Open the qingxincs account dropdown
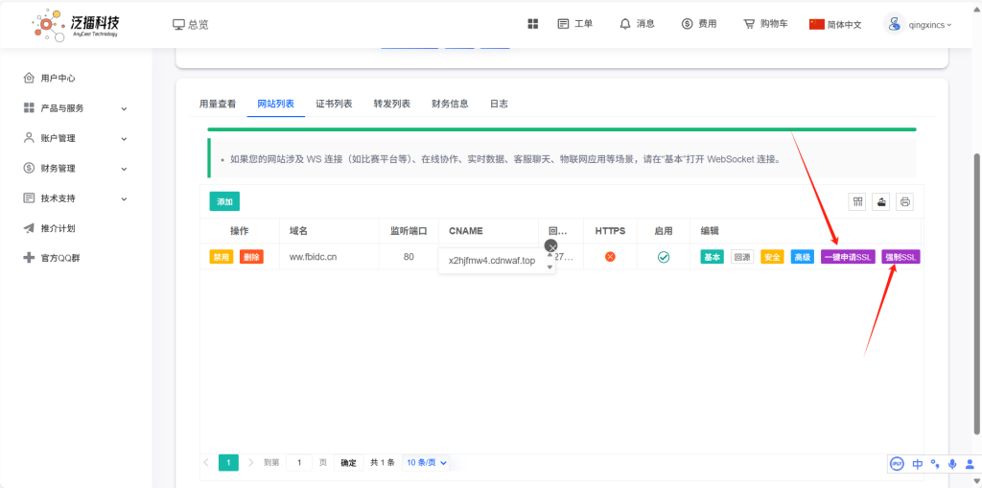982x488 pixels. 930,25
